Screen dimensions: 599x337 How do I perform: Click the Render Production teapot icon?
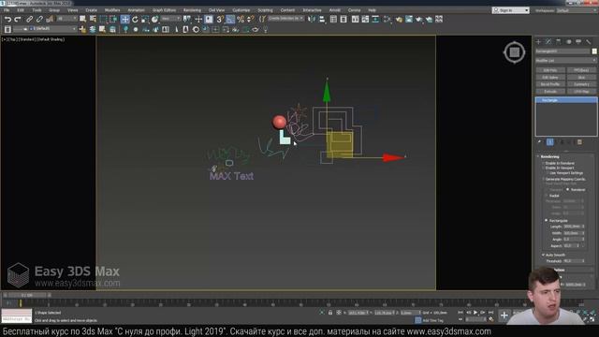pos(419,19)
